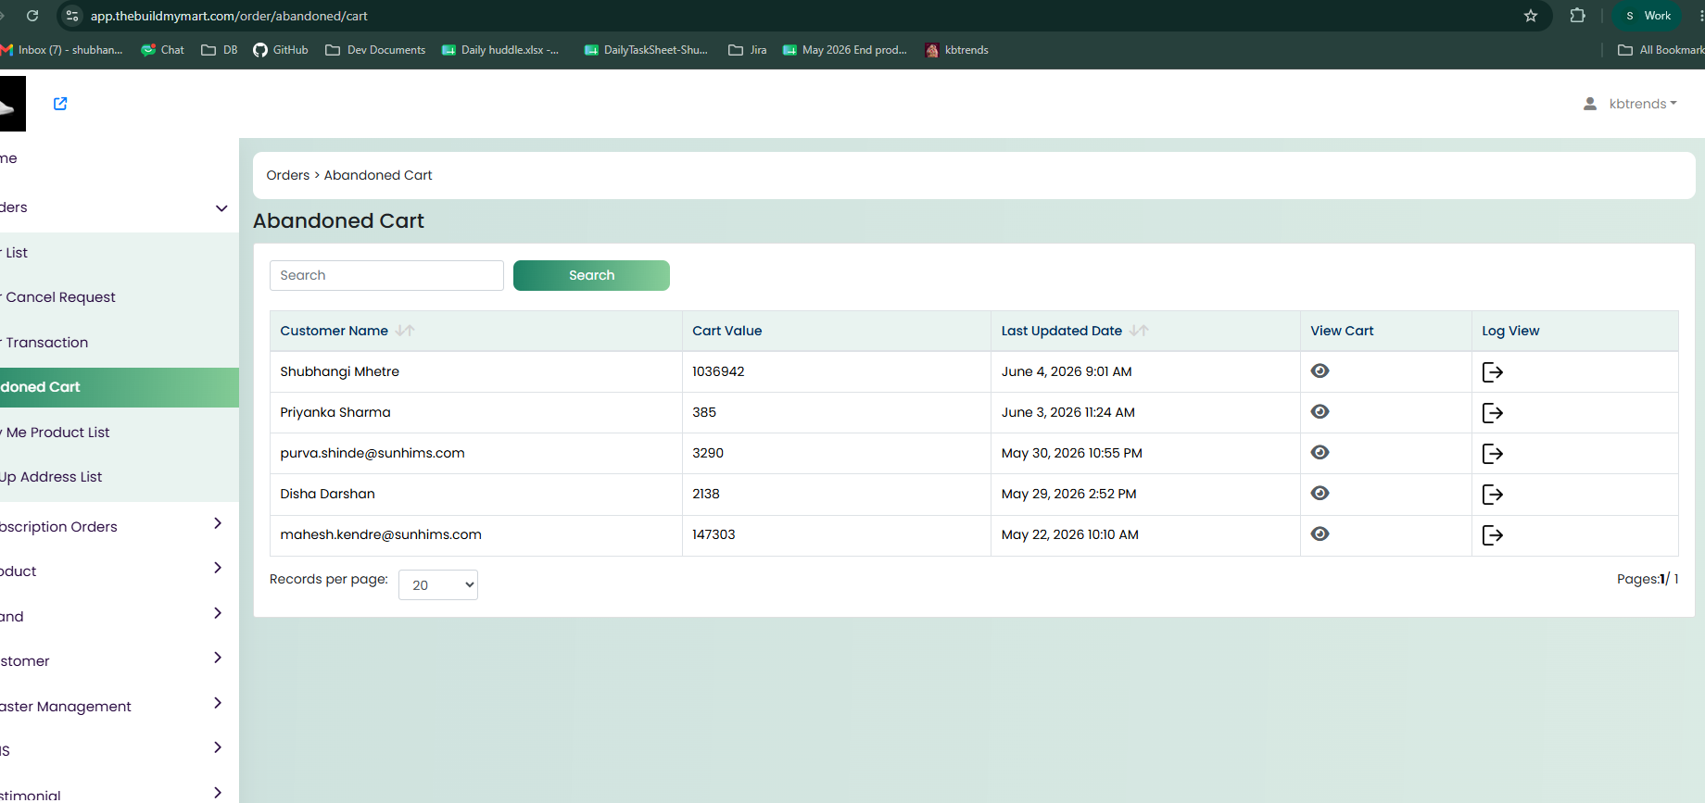
Task: Open kbtrends bookmark
Action: click(956, 50)
